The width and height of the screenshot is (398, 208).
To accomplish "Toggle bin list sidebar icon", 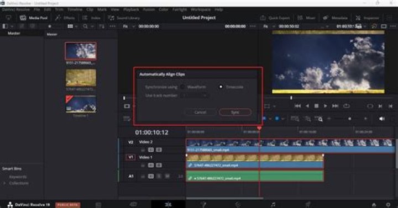I will 5,26.
